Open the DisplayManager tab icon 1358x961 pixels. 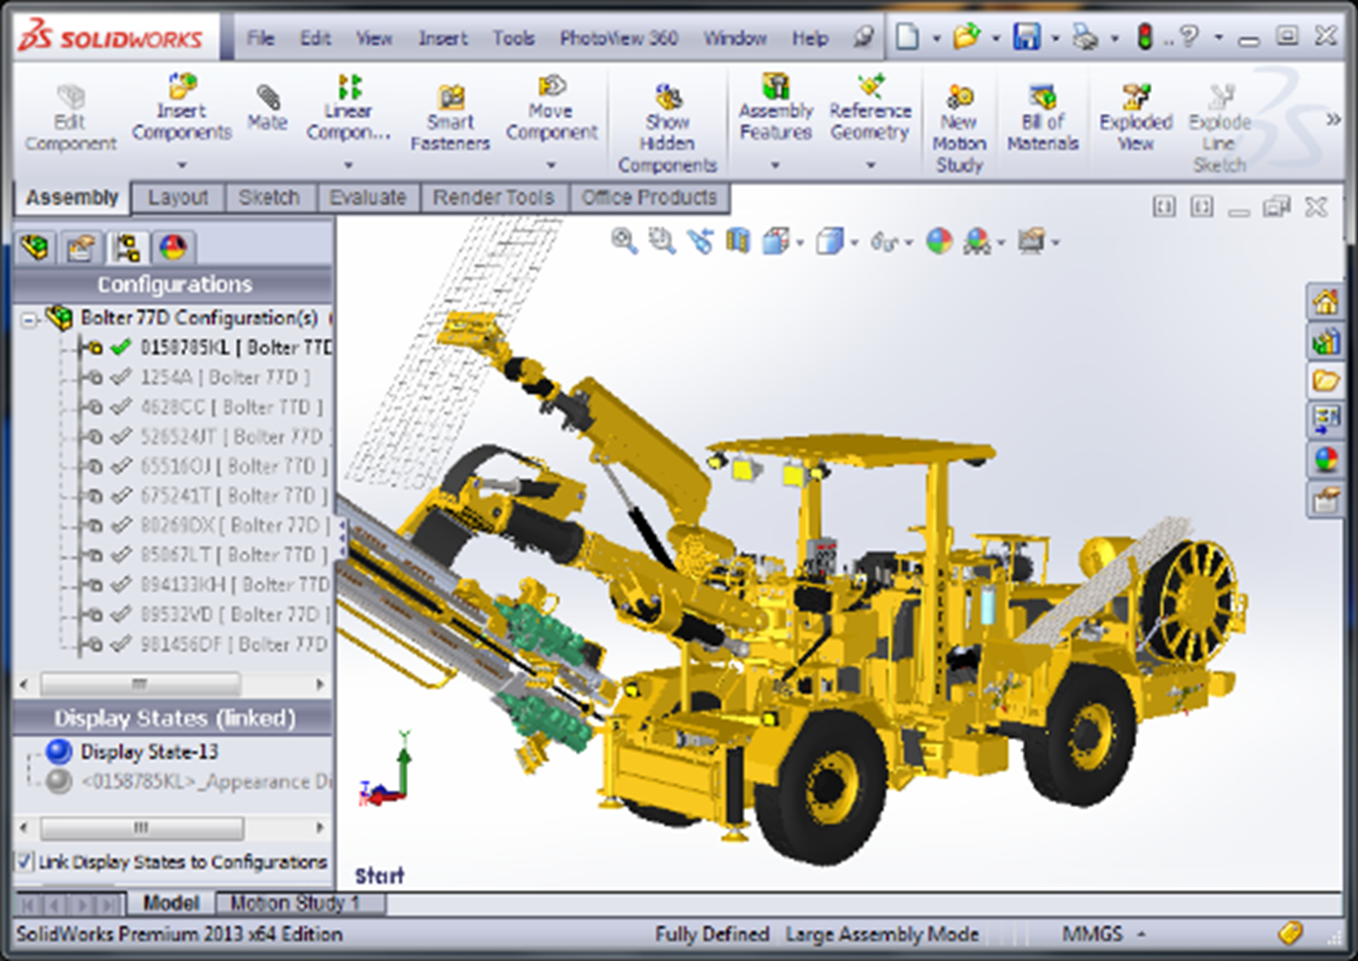[x=173, y=248]
